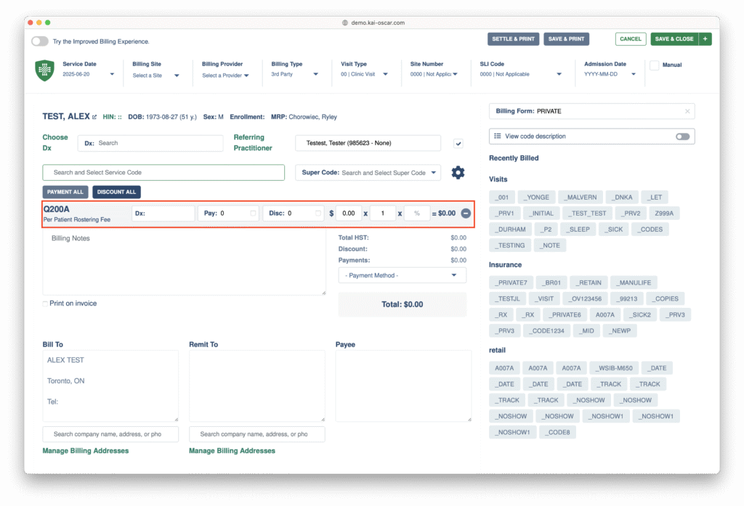Select the _MANULIFE insurance code tag

(634, 282)
